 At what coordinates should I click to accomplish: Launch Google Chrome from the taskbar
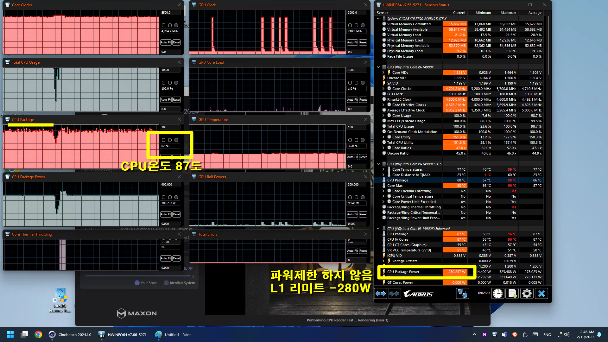(x=38, y=335)
